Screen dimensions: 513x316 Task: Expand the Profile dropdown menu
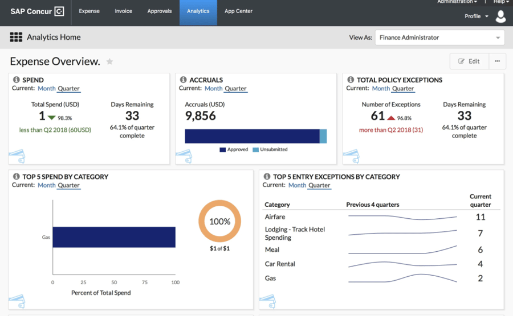point(477,16)
